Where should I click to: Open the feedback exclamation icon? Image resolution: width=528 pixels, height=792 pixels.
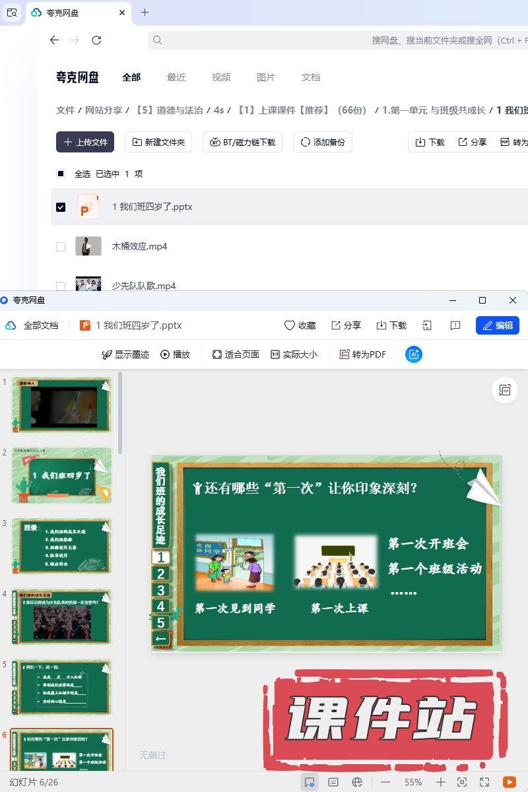[x=455, y=325]
